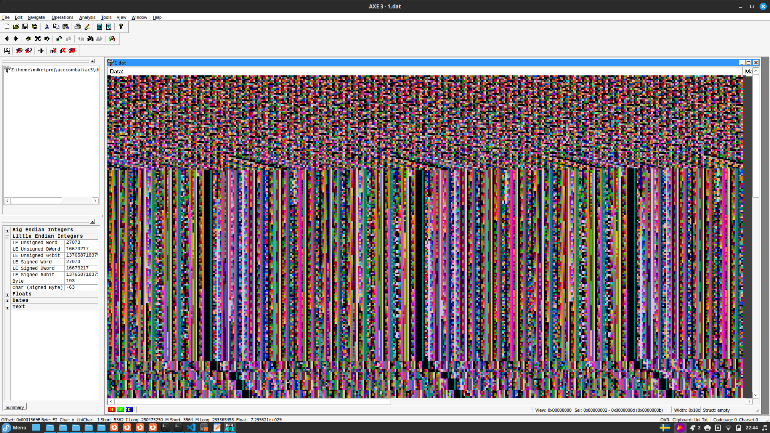Click the green Goto arrow icon

coord(59,39)
